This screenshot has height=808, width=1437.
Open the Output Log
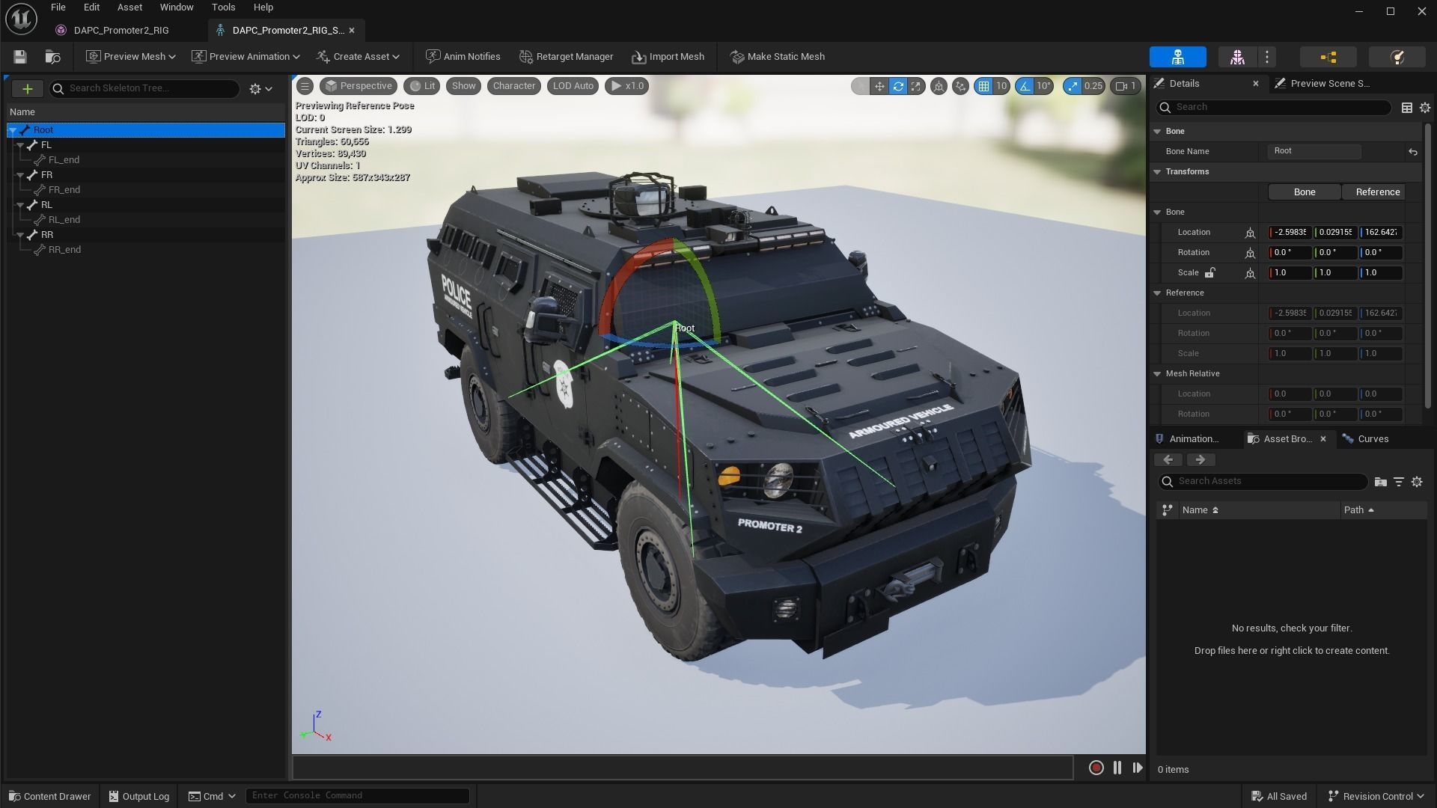[x=139, y=796]
